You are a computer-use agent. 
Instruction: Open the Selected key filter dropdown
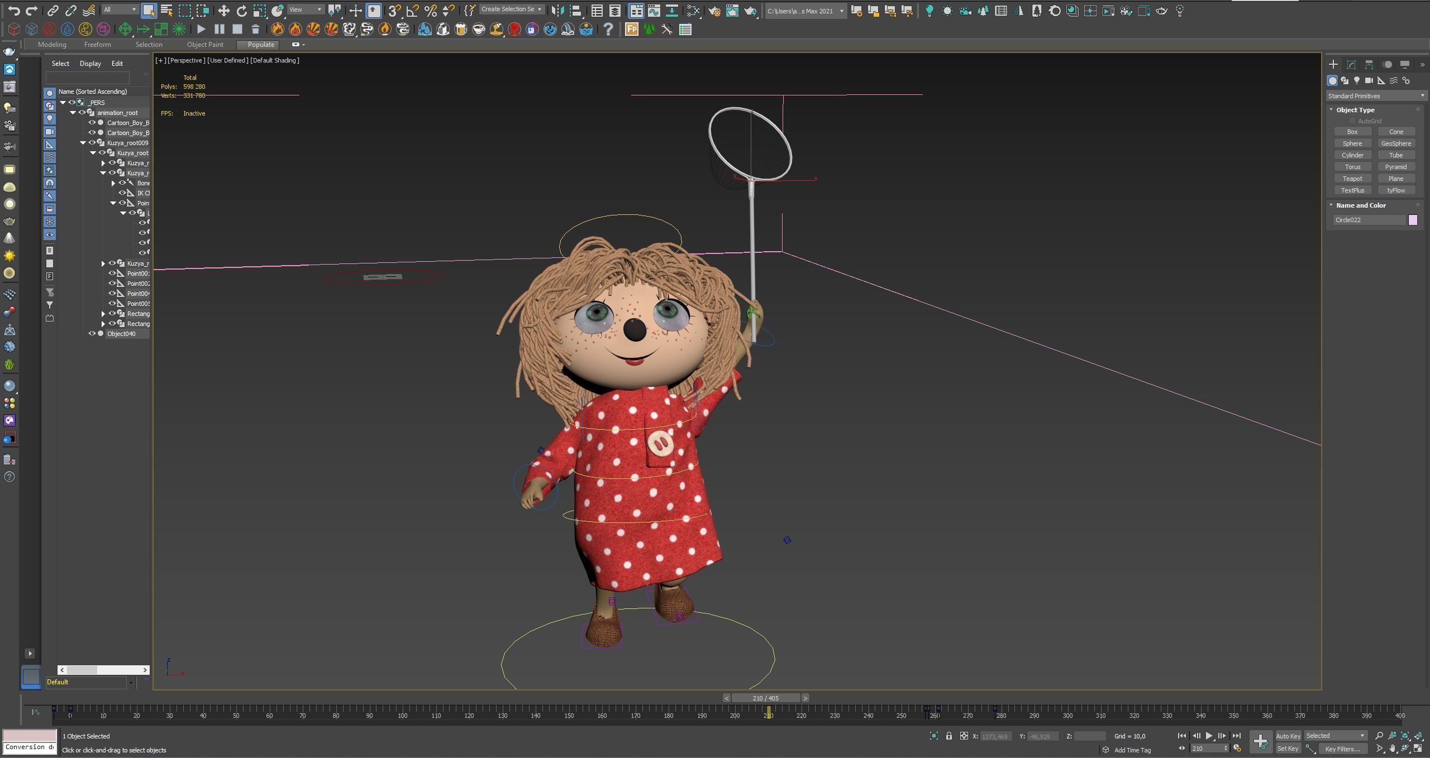pos(1336,736)
